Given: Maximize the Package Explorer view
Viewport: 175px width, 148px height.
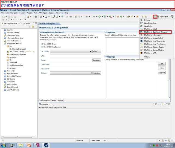Looking at the screenshot, I should coord(36,23).
